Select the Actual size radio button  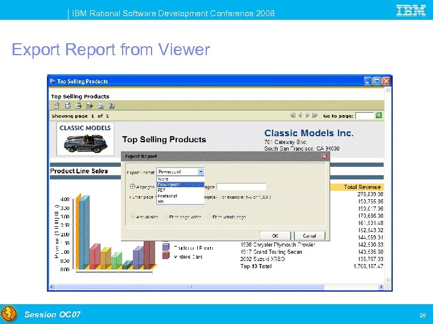132,217
